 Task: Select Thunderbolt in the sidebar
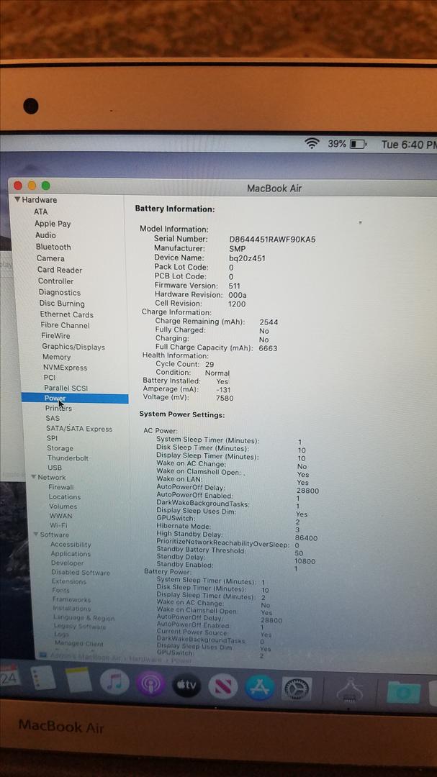[68, 458]
